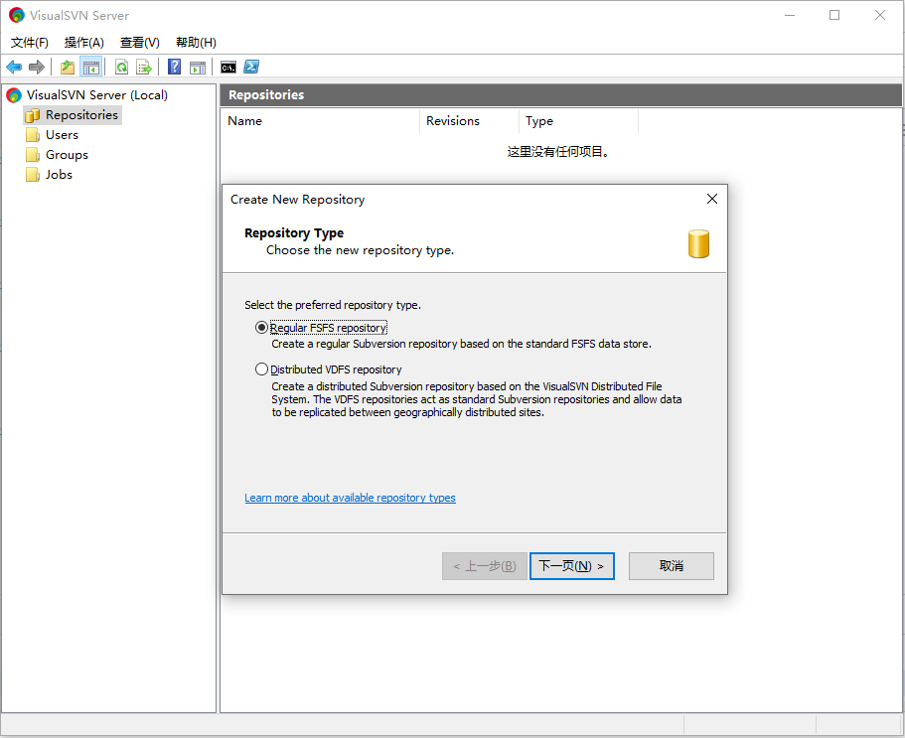Screen dimensions: 905x738
Task: Select the Regular FSFS repository radio button
Action: (261, 328)
